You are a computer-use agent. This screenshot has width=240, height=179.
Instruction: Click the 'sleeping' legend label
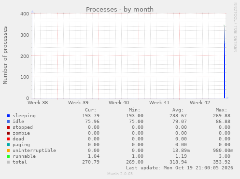(24, 116)
